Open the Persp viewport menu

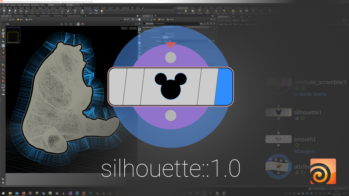click(124, 28)
